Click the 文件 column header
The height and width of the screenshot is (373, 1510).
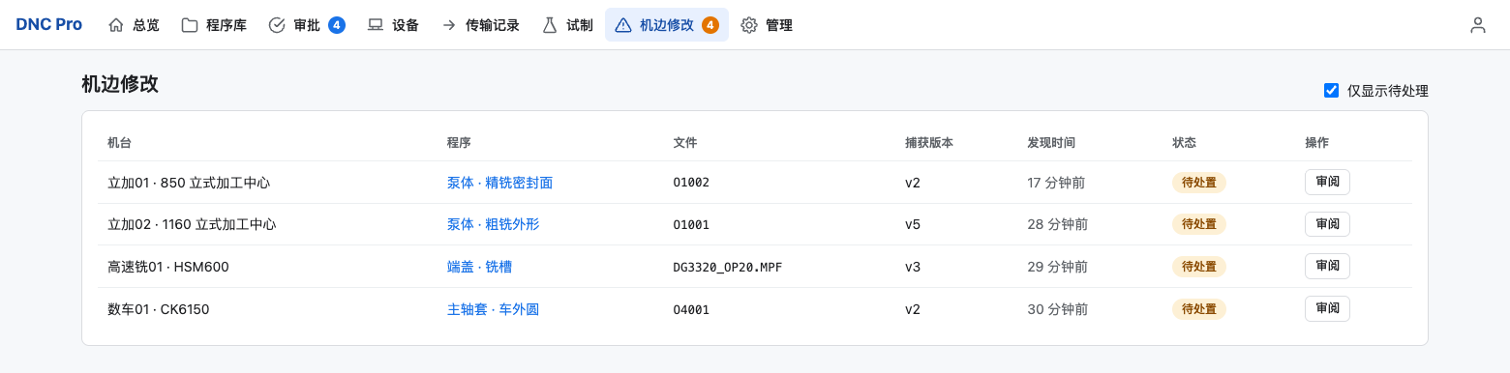(x=685, y=142)
